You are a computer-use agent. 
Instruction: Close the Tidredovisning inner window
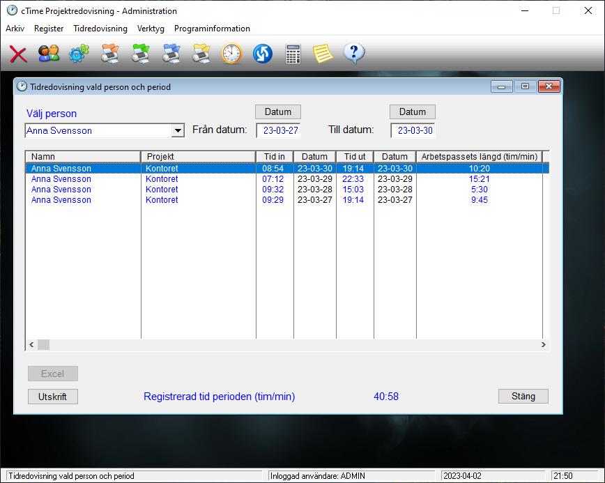click(x=549, y=86)
